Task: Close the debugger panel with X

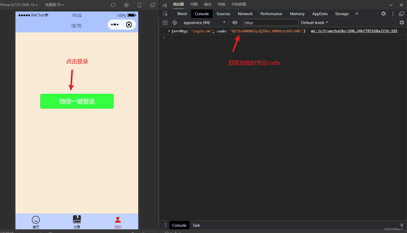Action: point(401,5)
